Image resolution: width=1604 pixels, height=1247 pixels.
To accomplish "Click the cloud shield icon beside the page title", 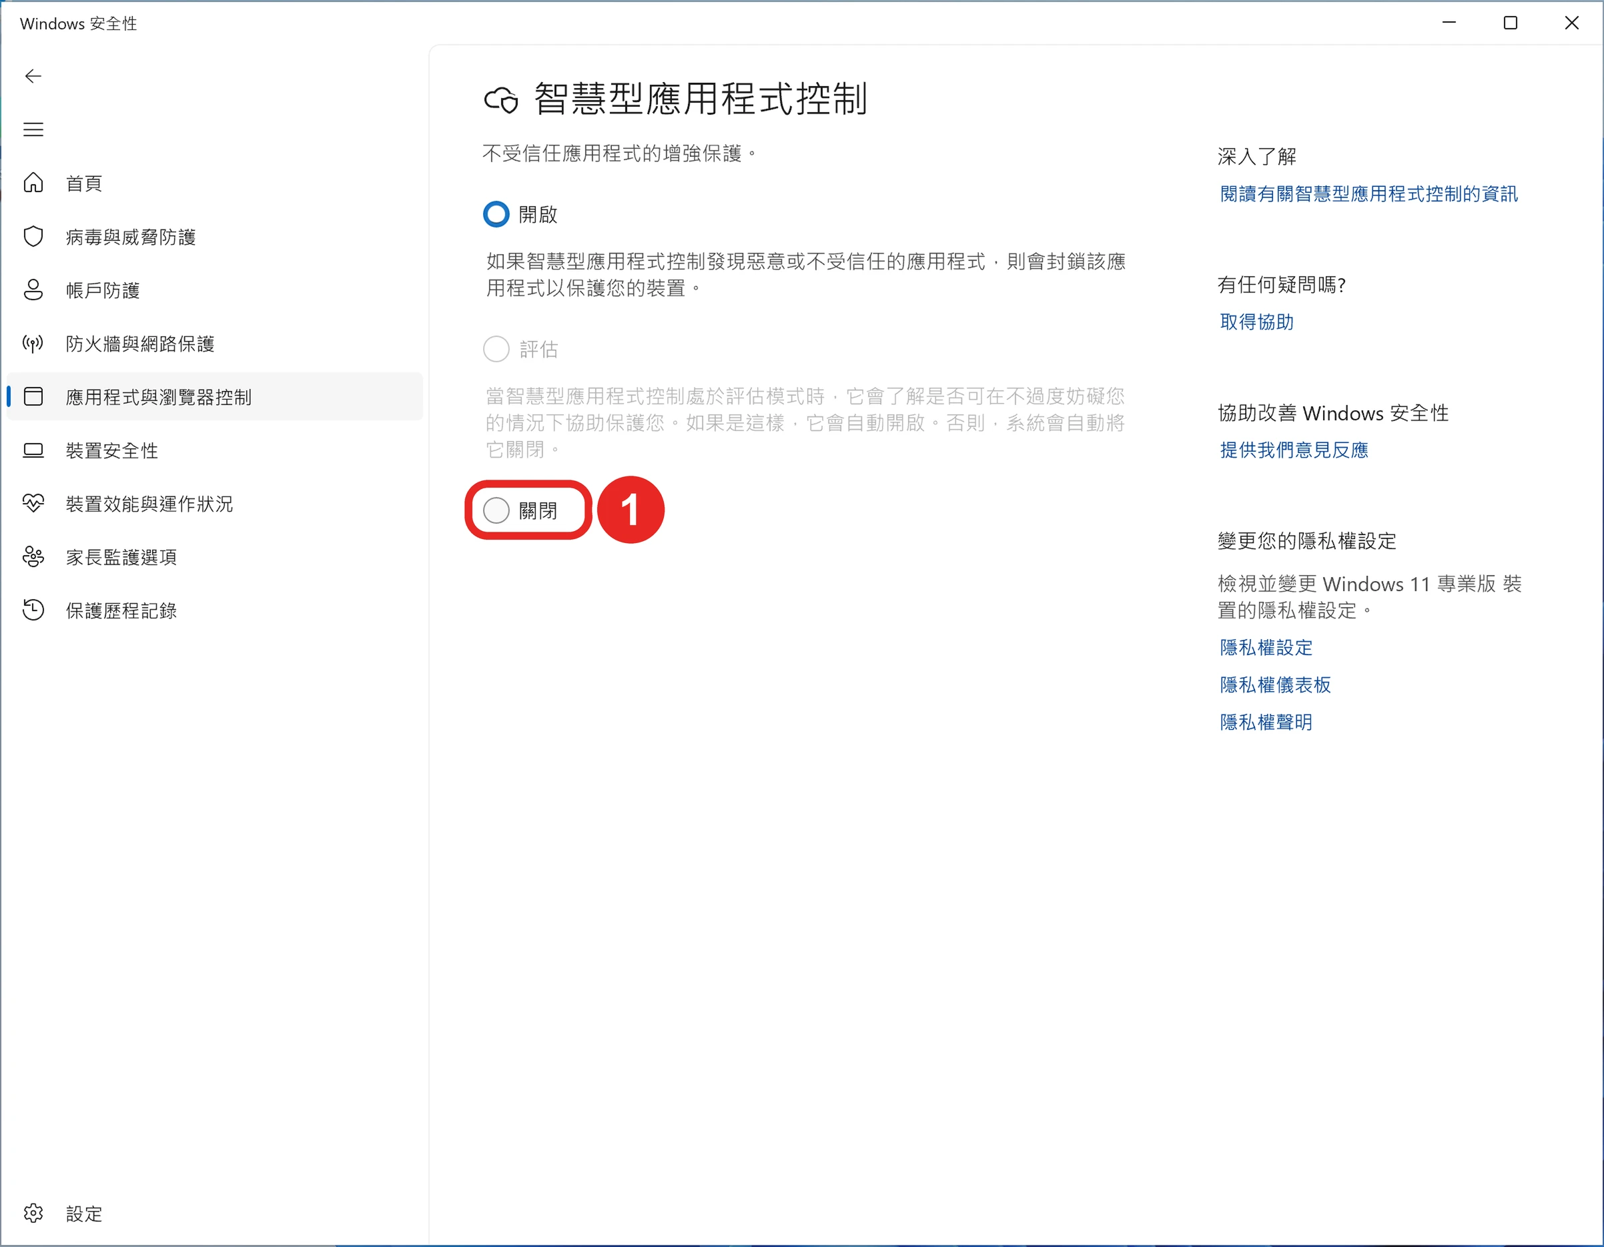I will click(x=501, y=100).
